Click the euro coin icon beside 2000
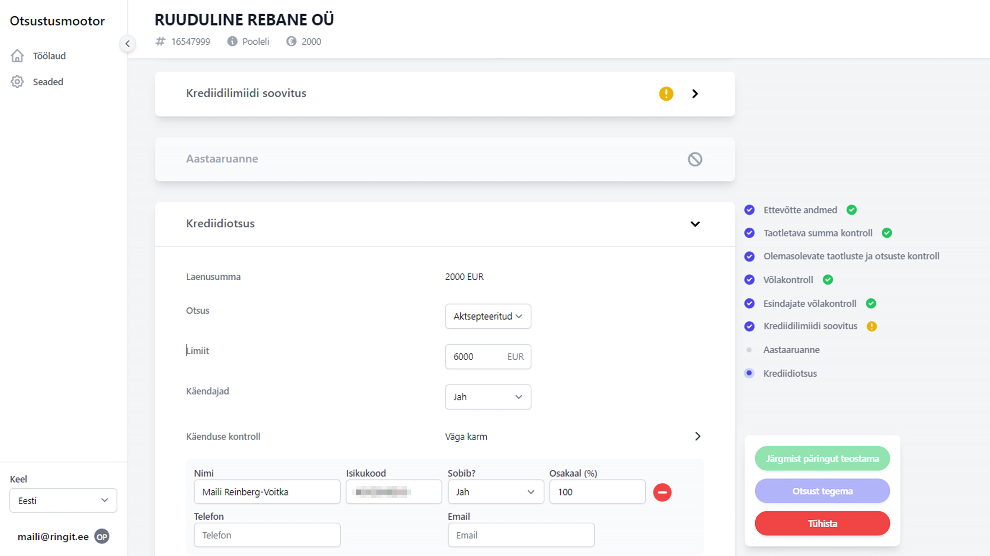 pyautogui.click(x=291, y=41)
